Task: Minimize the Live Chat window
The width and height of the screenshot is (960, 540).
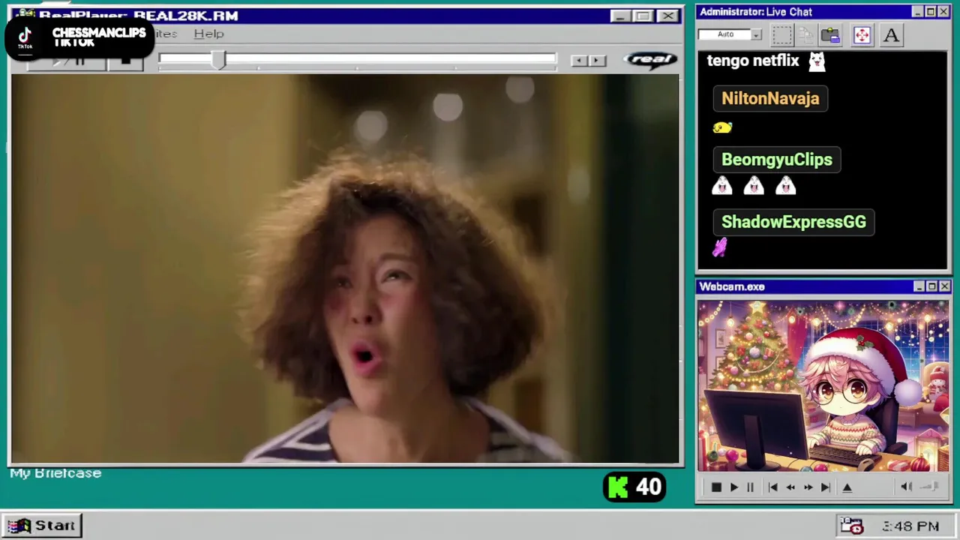Action: pos(918,12)
